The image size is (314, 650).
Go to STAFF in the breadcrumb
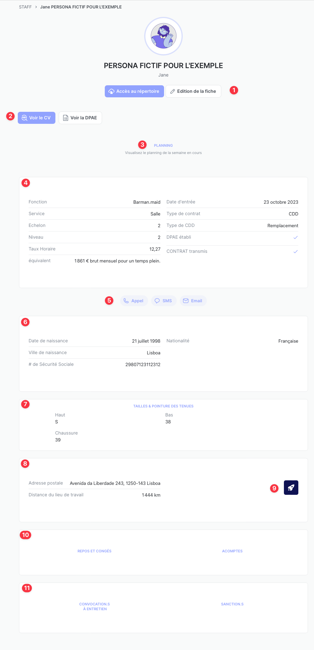point(25,7)
